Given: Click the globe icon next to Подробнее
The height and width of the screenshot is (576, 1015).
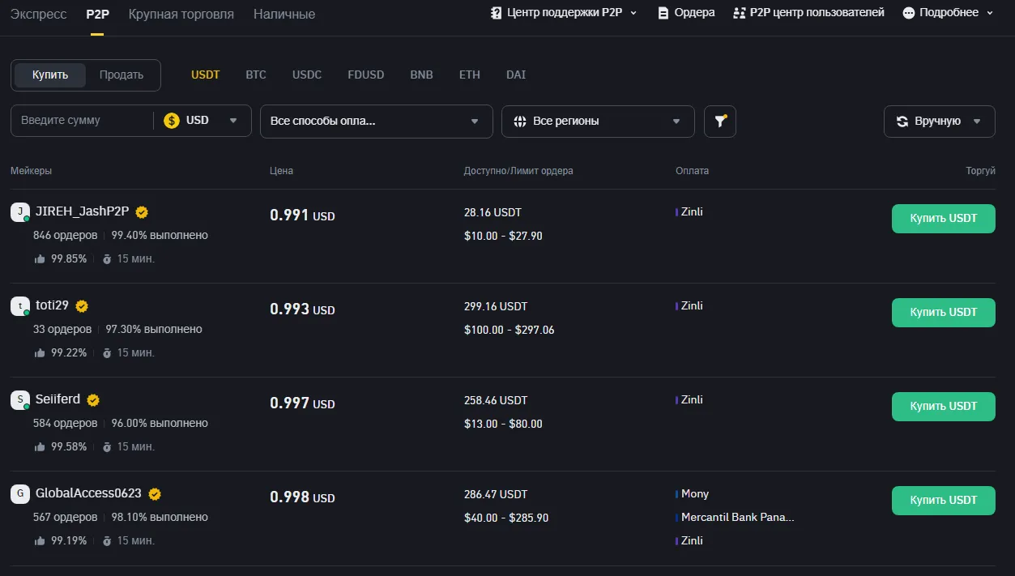Looking at the screenshot, I should click(911, 12).
